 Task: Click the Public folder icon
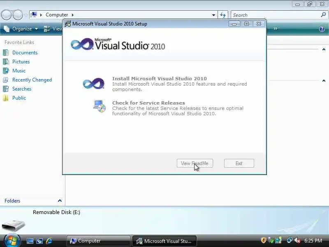(6, 98)
